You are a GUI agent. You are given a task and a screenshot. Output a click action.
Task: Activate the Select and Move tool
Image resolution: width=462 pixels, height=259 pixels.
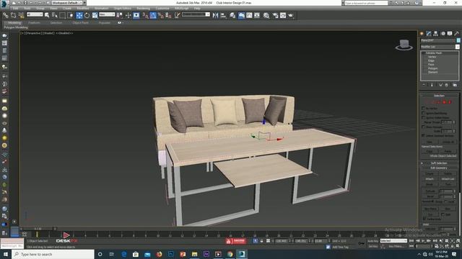click(x=79, y=15)
